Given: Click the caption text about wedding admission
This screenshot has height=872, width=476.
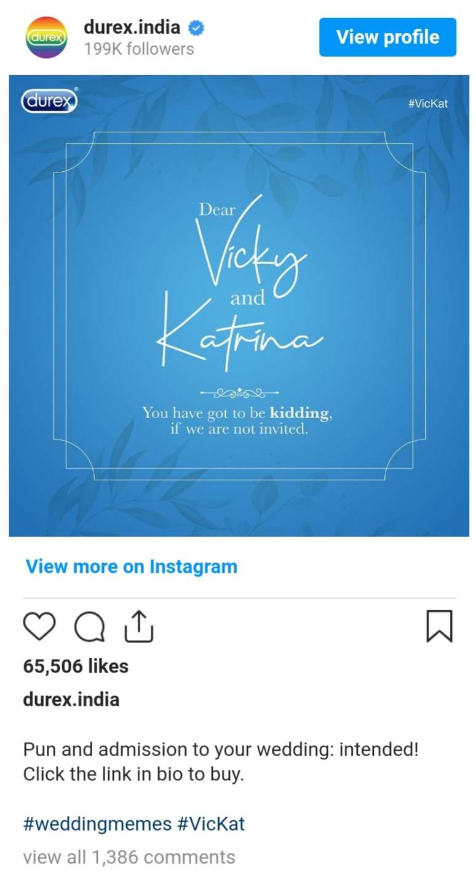Looking at the screenshot, I should point(221,762).
